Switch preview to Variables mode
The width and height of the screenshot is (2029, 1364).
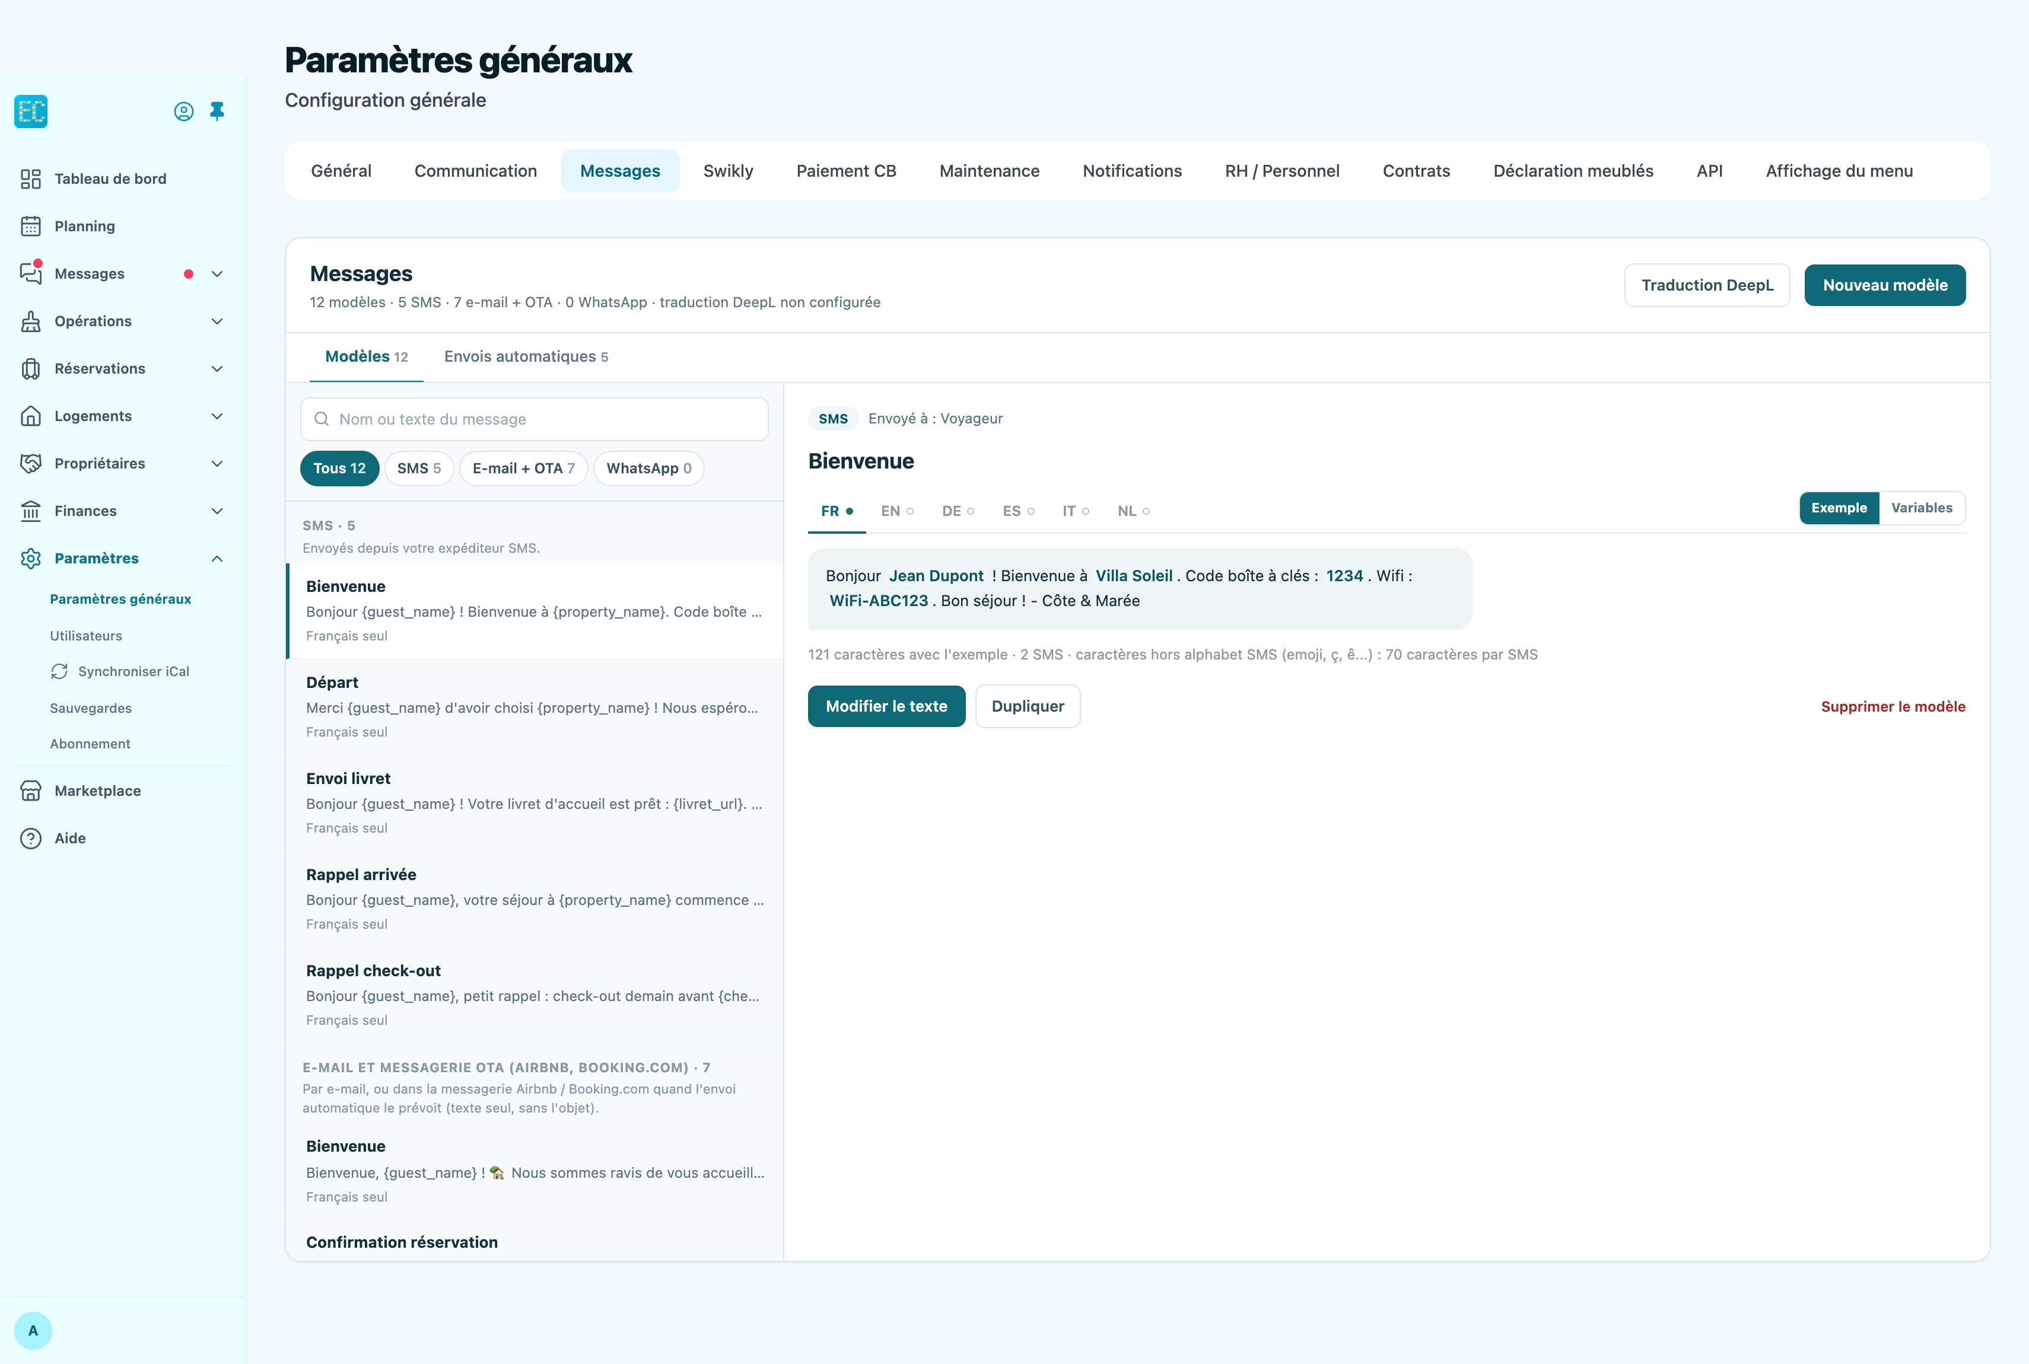tap(1921, 508)
